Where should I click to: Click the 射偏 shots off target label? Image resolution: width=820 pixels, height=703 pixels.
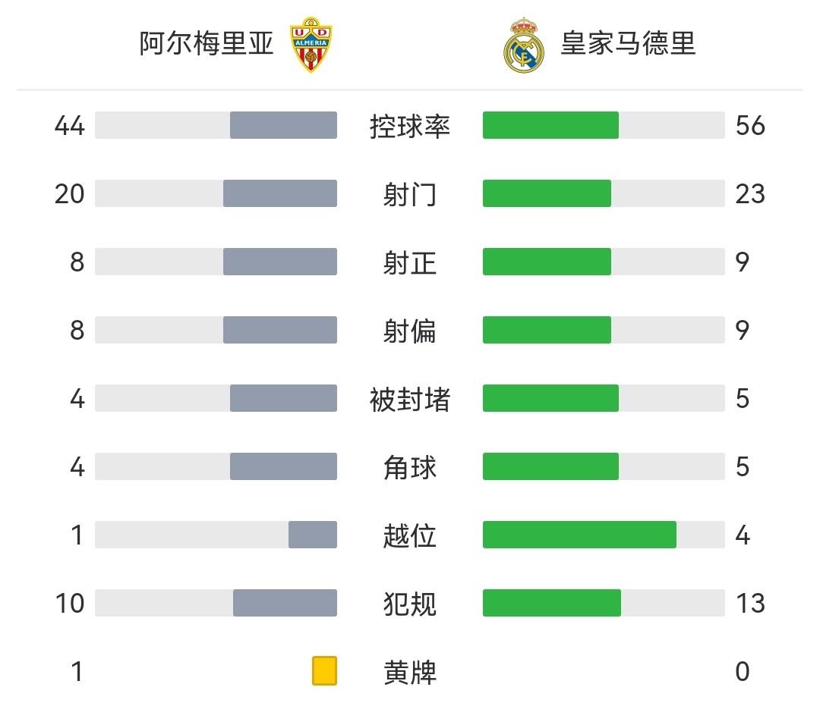pos(410,331)
